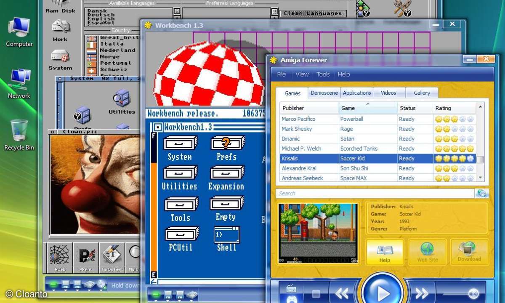This screenshot has width=505, height=303.
Task: Launch TurboText from the Amiga dock
Action: pyautogui.click(x=112, y=257)
